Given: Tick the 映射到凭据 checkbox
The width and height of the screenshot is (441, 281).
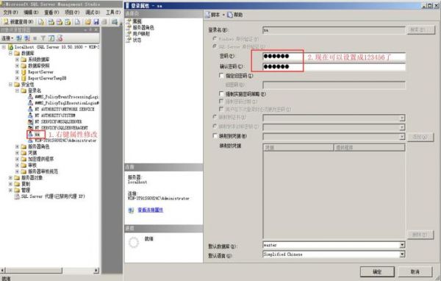Looking at the screenshot, I should pyautogui.click(x=215, y=136).
